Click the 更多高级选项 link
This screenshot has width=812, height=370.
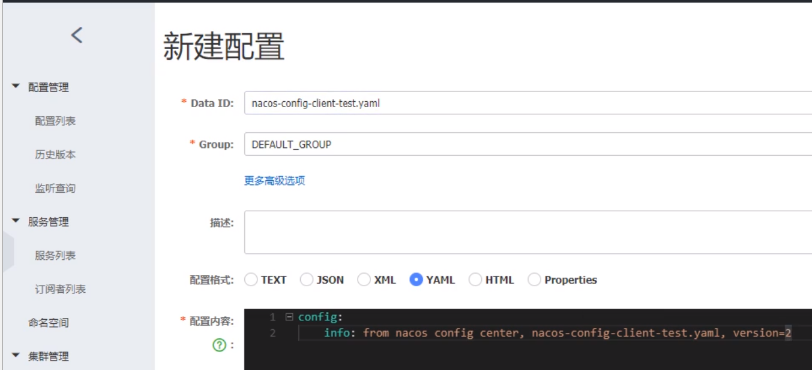pos(275,180)
